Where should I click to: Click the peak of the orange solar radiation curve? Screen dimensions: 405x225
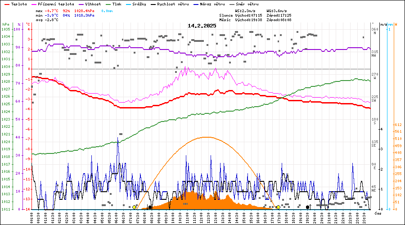click(x=206, y=137)
